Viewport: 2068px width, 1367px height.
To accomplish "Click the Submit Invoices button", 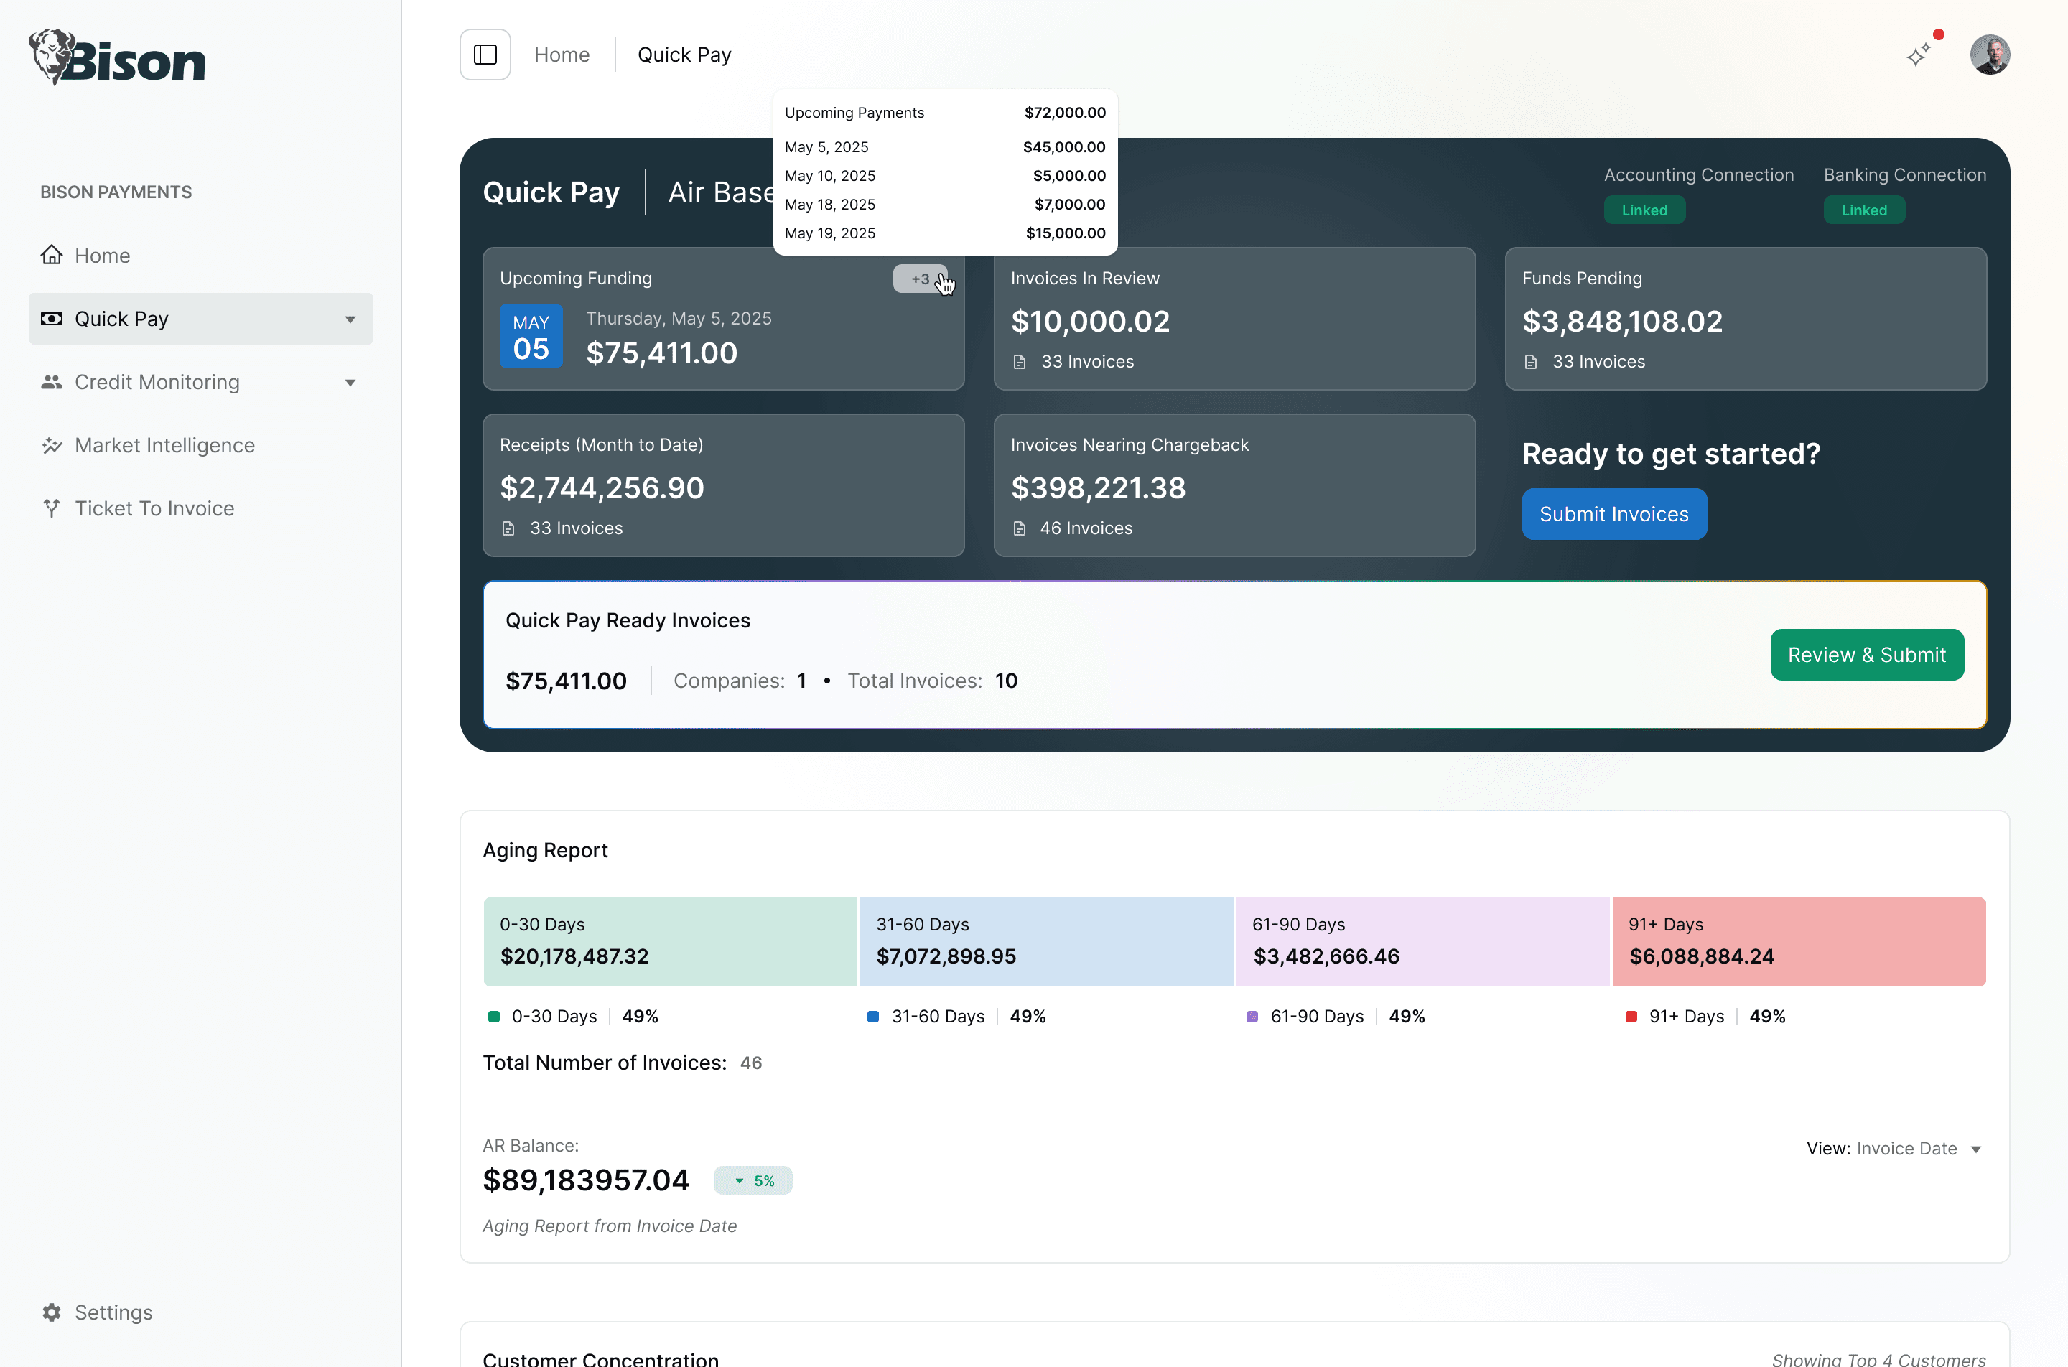I will [x=1613, y=514].
